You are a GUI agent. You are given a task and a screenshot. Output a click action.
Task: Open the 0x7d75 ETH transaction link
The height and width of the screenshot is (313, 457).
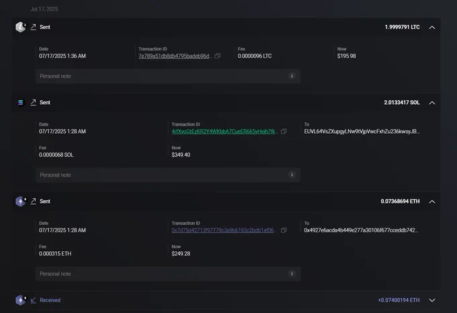[224, 230]
